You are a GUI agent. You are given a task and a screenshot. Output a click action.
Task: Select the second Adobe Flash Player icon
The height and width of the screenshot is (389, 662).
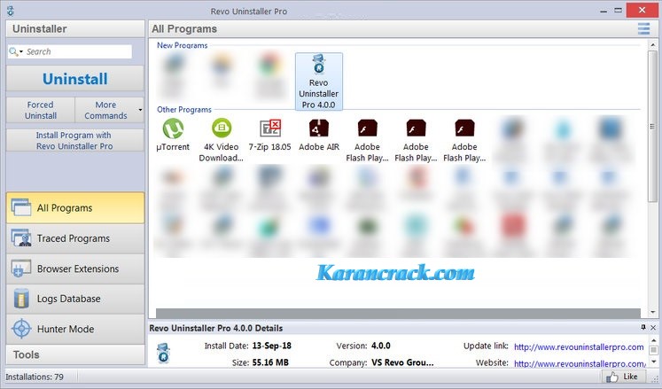416,128
